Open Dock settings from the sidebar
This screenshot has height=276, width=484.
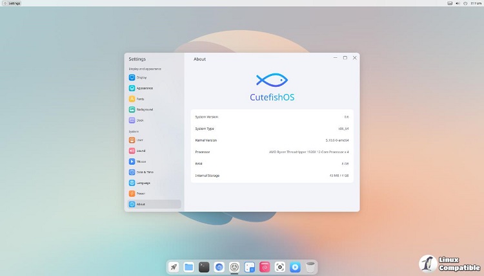[x=140, y=120]
